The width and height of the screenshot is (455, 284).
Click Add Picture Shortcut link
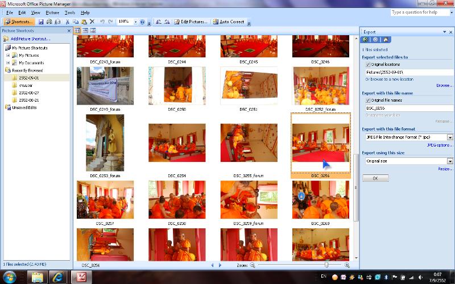[x=30, y=39]
